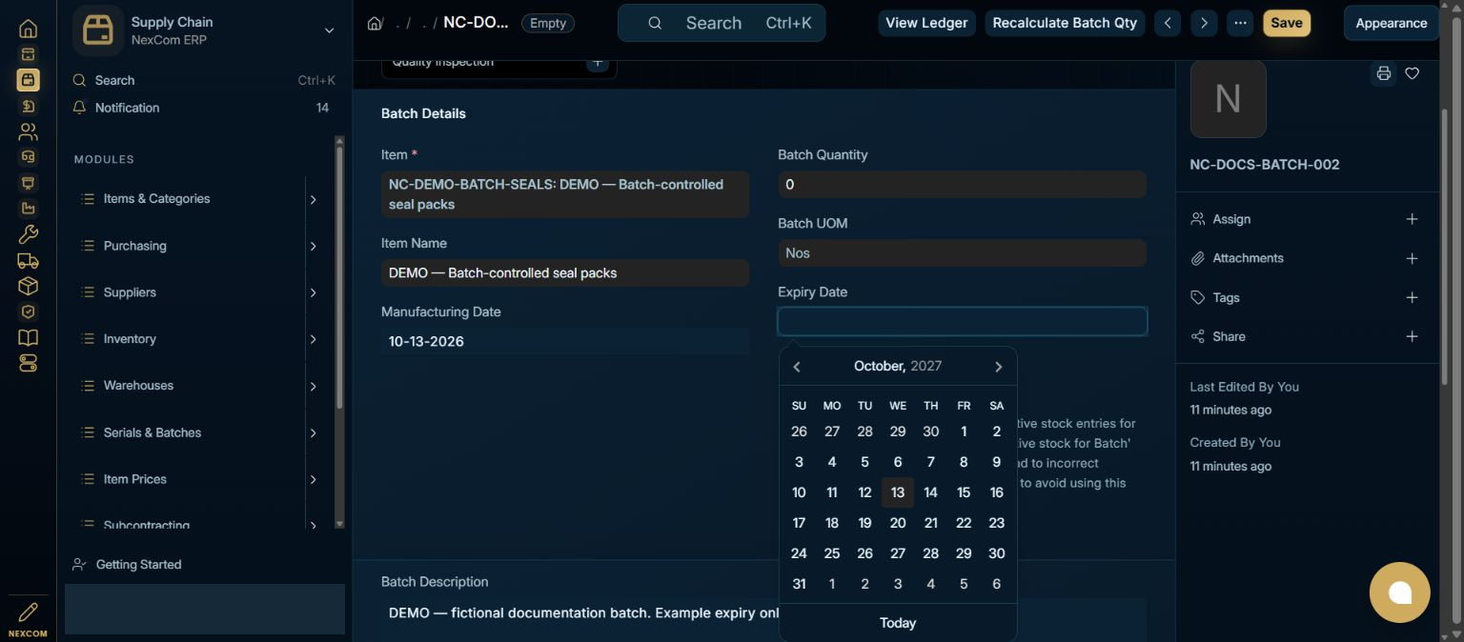Click the Expiry Date input field
Image resolution: width=1464 pixels, height=642 pixels.
(x=963, y=321)
